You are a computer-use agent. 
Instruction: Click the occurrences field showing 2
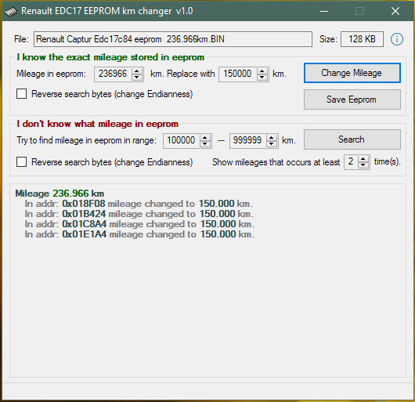(x=351, y=161)
